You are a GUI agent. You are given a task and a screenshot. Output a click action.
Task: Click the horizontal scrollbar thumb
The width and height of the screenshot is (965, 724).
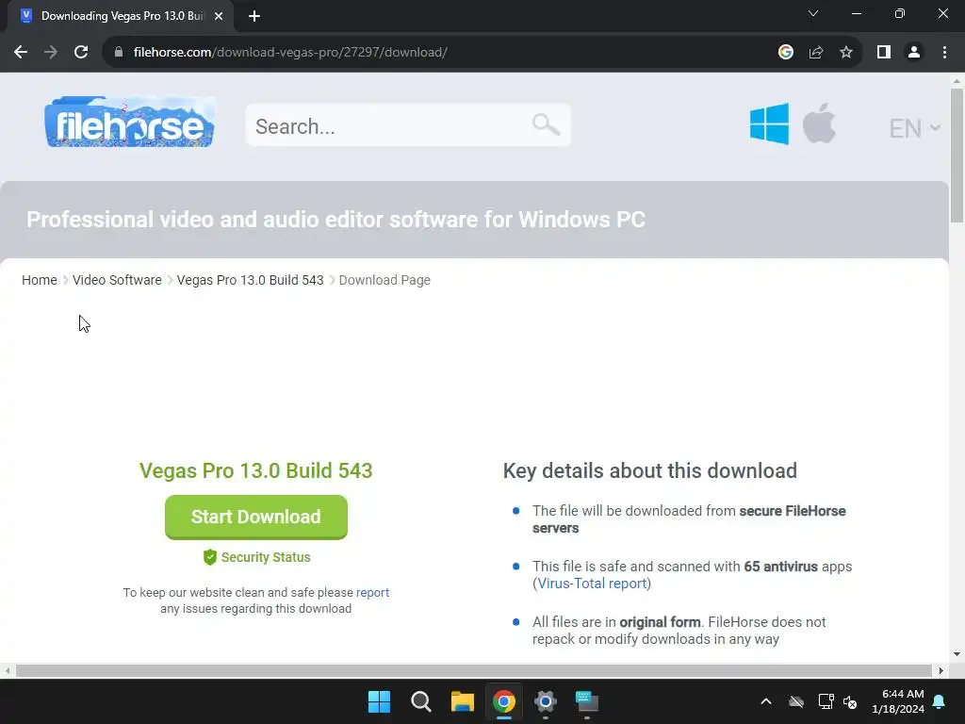coord(474,670)
